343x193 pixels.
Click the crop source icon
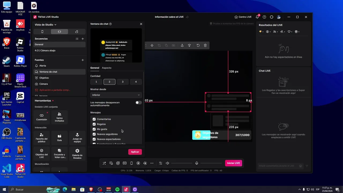[159, 46]
